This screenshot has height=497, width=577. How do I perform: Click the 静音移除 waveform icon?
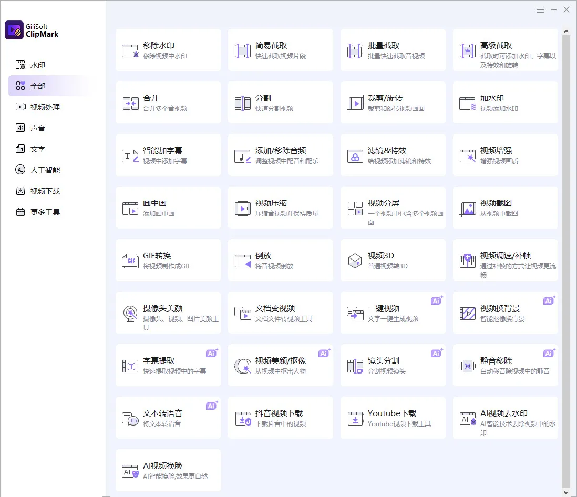(467, 366)
